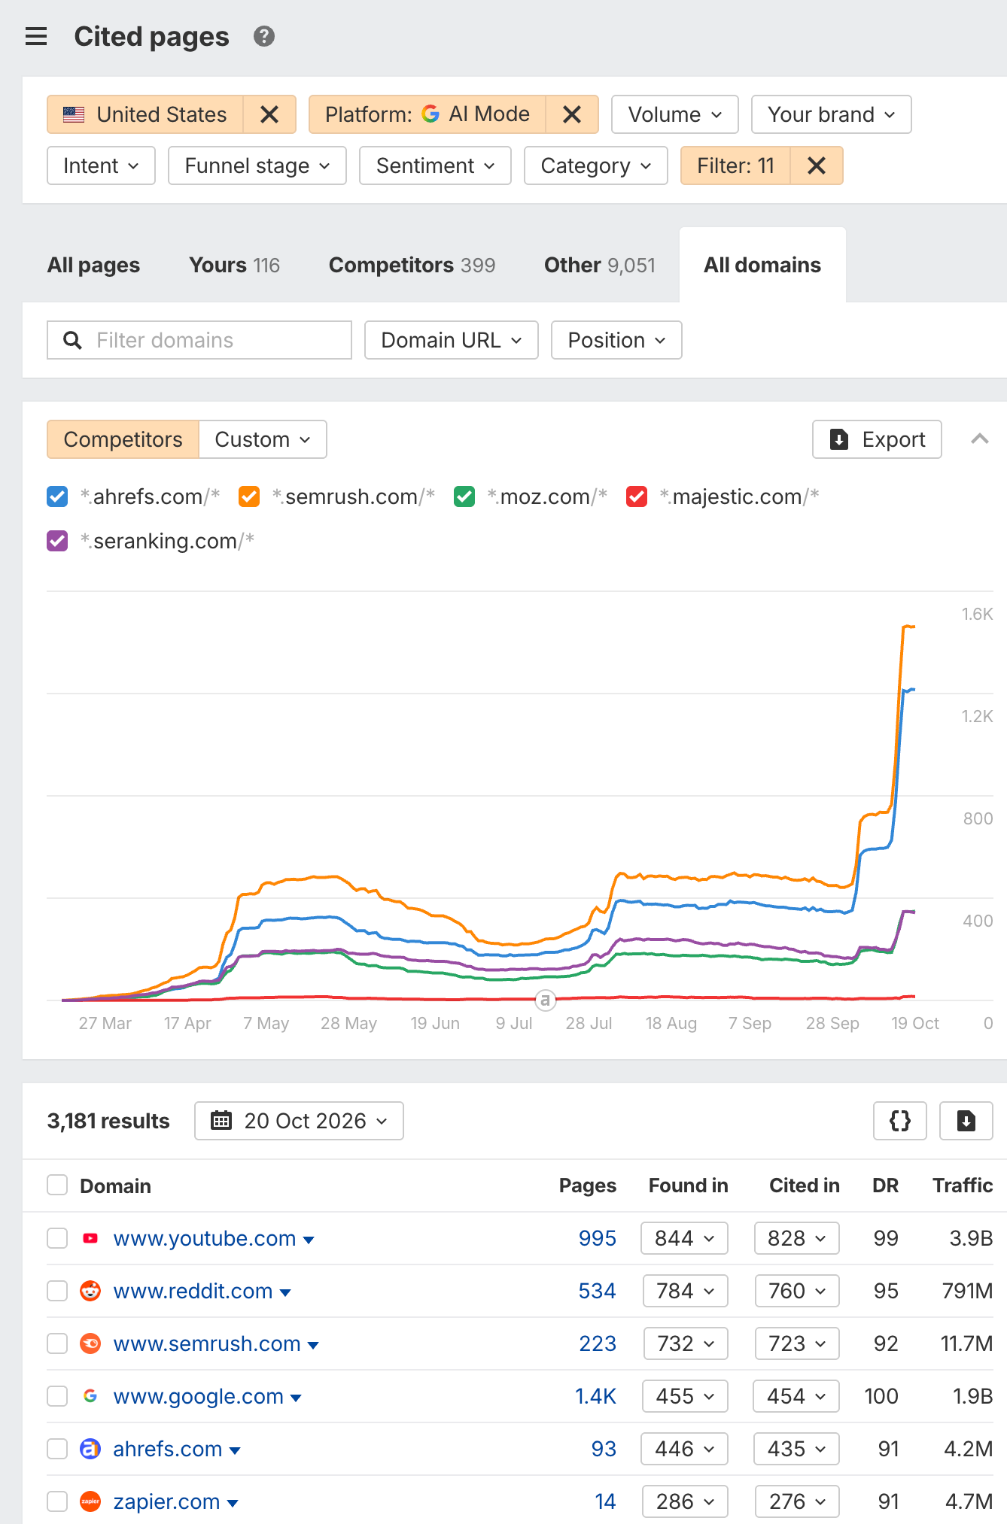The width and height of the screenshot is (1007, 1524).
Task: Open the Sentiment dropdown
Action: (x=435, y=165)
